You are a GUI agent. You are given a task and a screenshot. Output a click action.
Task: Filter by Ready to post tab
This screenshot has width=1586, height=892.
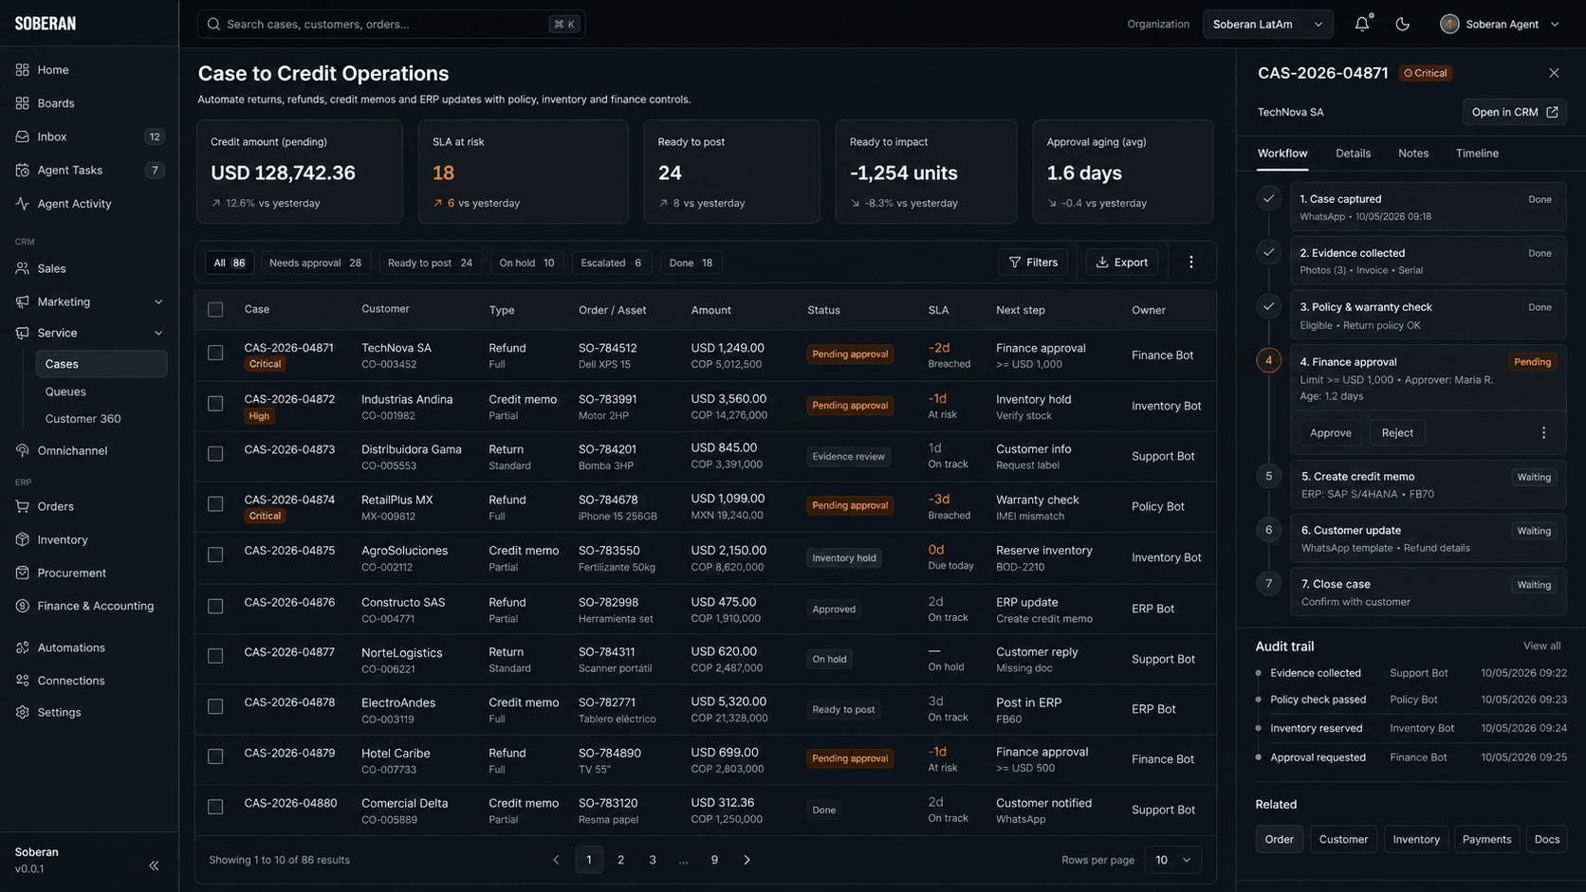click(430, 264)
